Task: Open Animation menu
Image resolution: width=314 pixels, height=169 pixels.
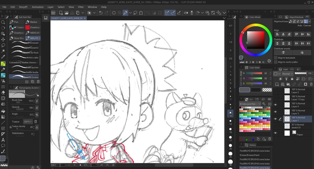Action: pos(38,7)
